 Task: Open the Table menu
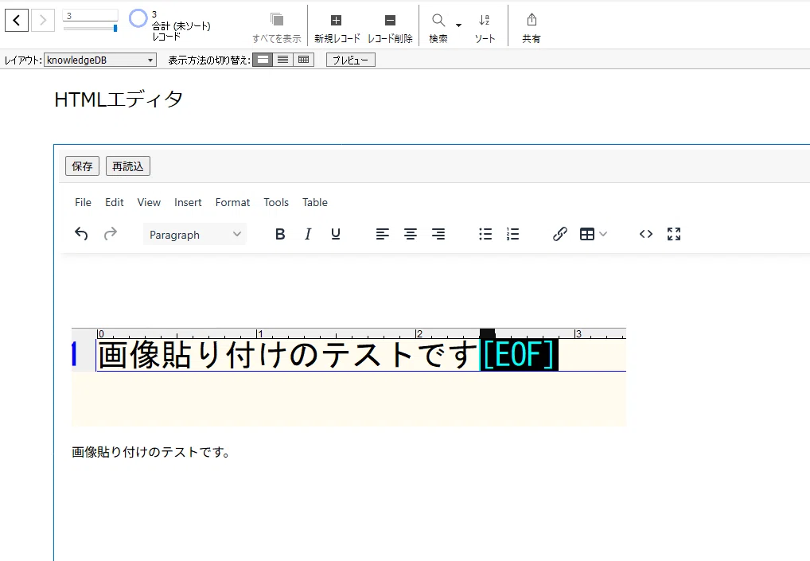[x=314, y=202]
